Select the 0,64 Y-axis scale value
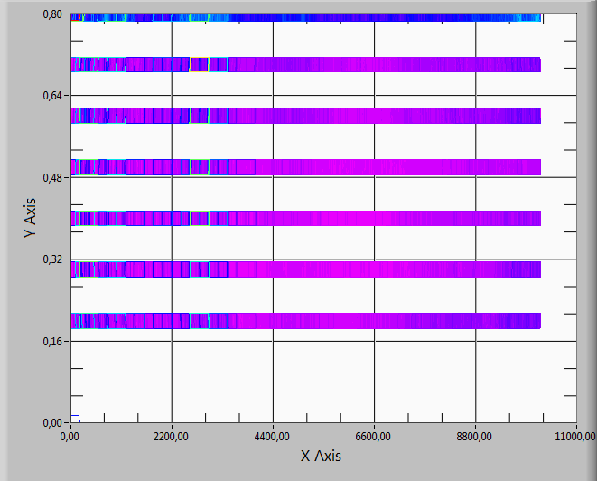The height and width of the screenshot is (481, 597). coord(52,95)
